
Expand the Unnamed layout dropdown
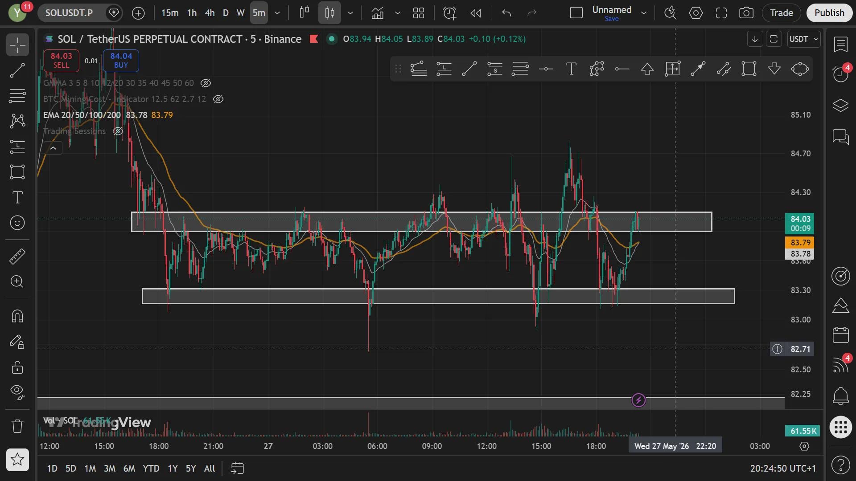point(644,13)
